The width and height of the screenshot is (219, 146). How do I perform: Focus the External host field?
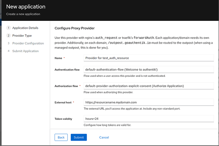[x=149, y=102]
